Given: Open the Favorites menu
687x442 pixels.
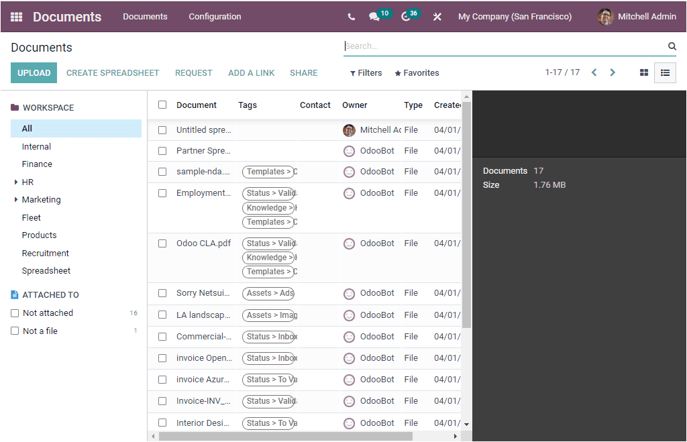Looking at the screenshot, I should (x=417, y=73).
